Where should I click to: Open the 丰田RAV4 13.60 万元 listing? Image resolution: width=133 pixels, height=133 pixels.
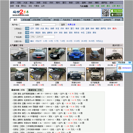[49, 123]
